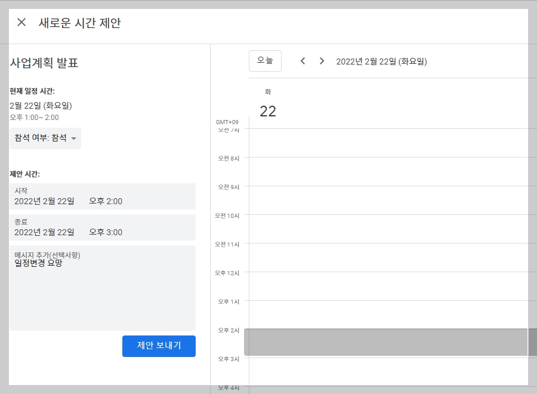537x394 pixels.
Task: Click the 오늘 button to jump to today
Action: tap(265, 60)
